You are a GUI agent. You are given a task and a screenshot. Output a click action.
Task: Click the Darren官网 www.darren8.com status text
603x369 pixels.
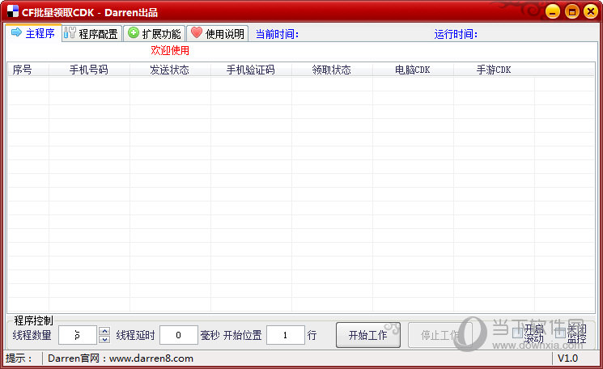point(121,358)
